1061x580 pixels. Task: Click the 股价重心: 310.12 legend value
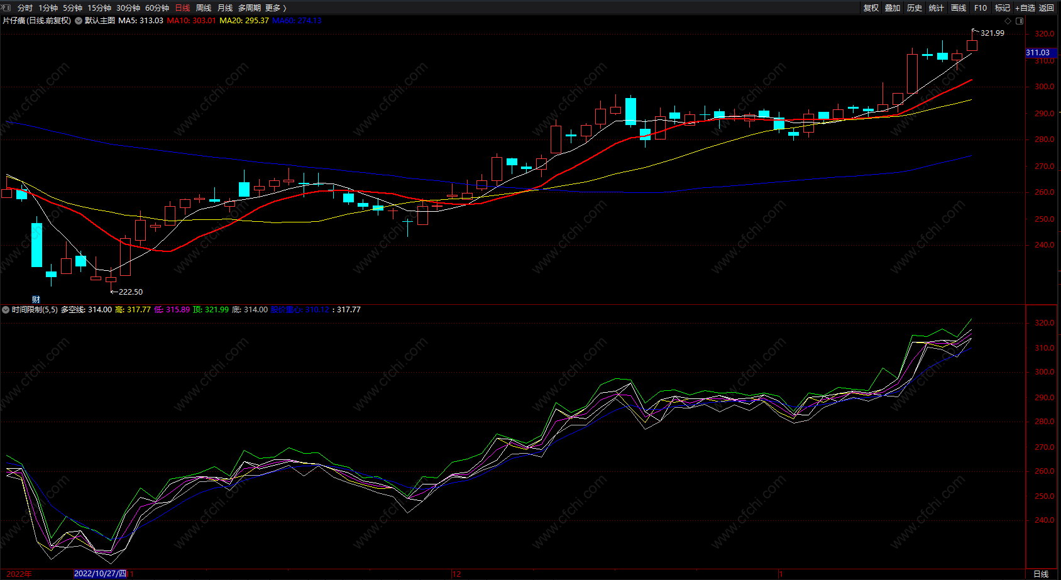(x=300, y=310)
